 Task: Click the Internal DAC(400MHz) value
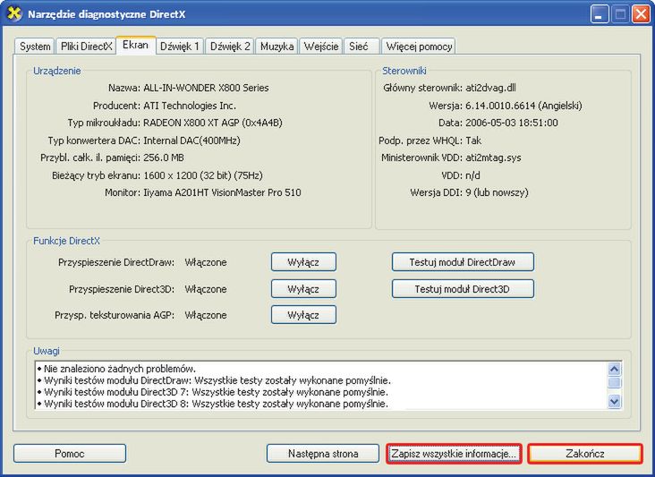tap(191, 141)
